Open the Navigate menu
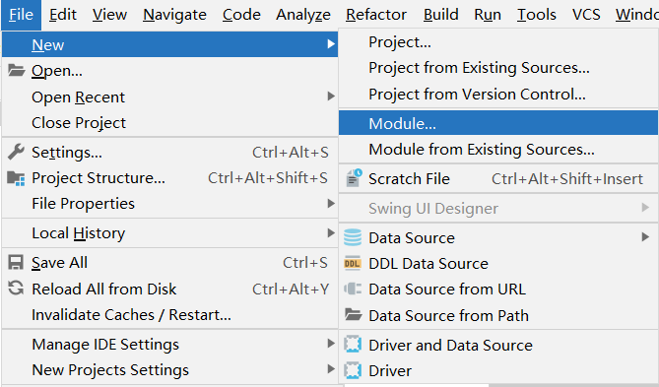 pyautogui.click(x=174, y=15)
